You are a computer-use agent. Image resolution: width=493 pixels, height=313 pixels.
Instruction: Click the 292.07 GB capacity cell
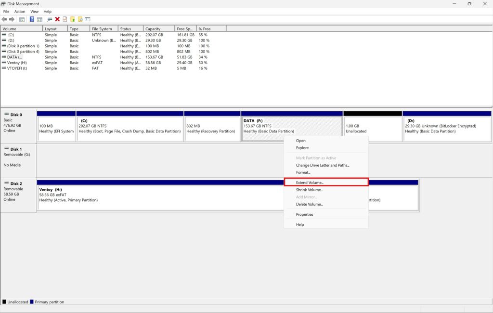[154, 35]
